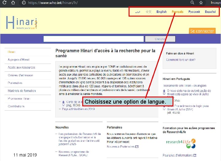
Task: Click the address bar URL
Action: click(x=53, y=3)
